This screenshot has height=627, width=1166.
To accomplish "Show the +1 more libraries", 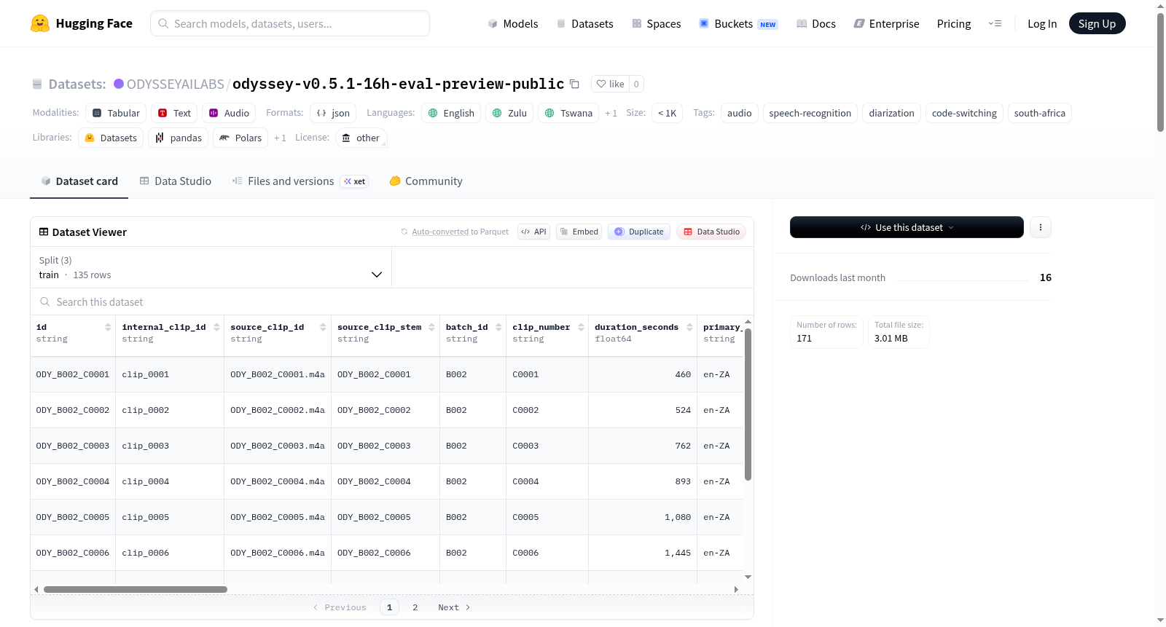I will point(280,138).
